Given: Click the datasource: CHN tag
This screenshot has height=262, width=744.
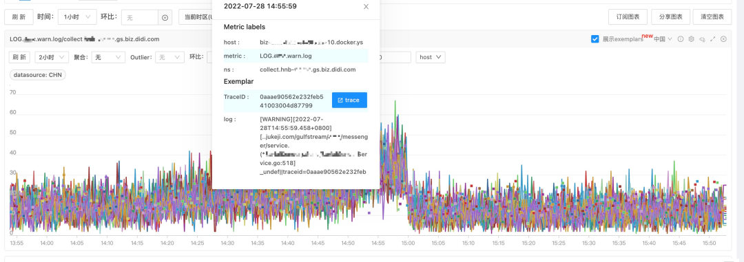Looking at the screenshot, I should (38, 75).
